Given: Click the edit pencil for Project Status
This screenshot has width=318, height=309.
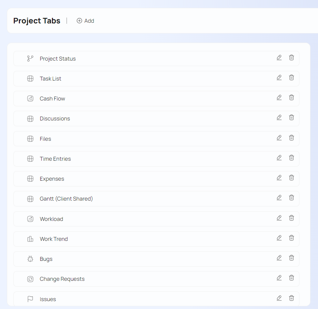Looking at the screenshot, I should click(279, 58).
